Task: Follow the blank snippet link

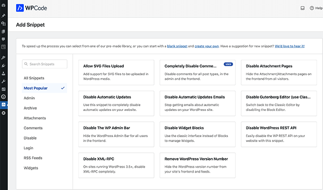Action: tap(177, 46)
